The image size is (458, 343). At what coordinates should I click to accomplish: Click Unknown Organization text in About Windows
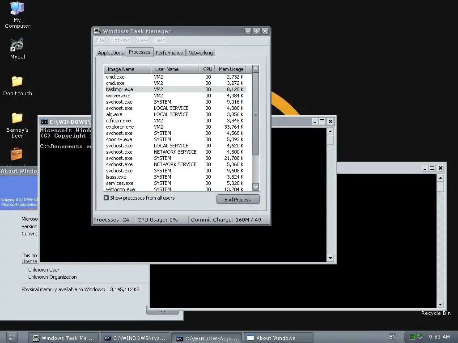[53, 277]
